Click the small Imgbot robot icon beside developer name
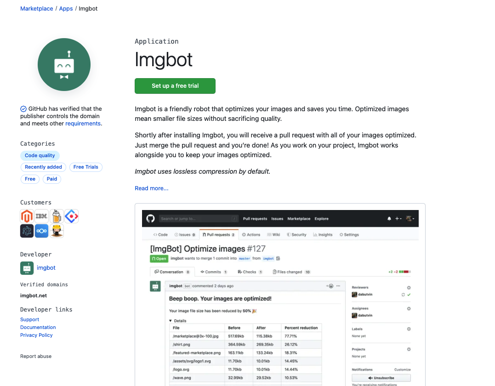Image resolution: width=495 pixels, height=386 pixels. [27, 268]
